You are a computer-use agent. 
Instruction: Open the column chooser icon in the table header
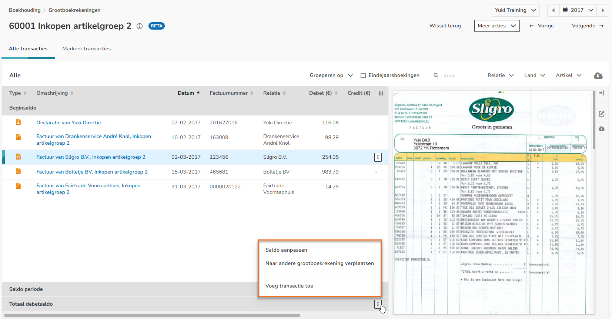point(381,94)
